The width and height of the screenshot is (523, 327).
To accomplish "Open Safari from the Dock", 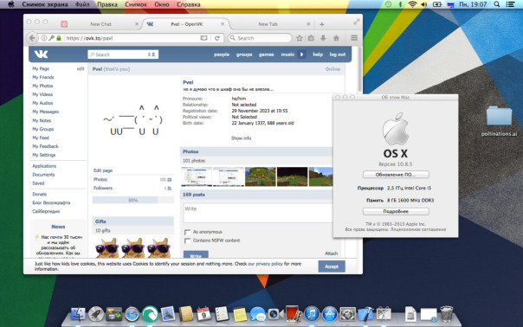I will (132, 314).
